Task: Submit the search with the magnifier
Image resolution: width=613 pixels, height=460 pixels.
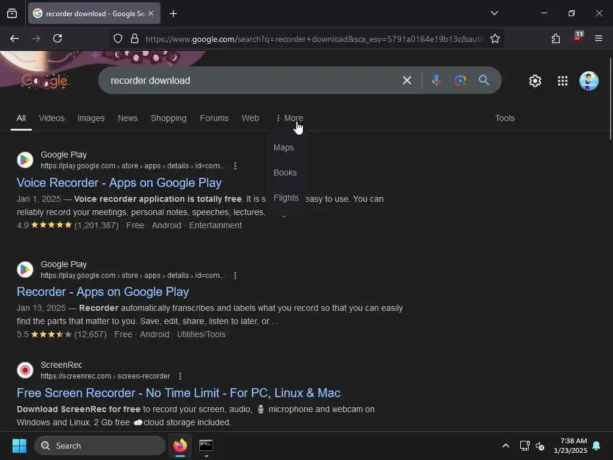Action: point(484,81)
